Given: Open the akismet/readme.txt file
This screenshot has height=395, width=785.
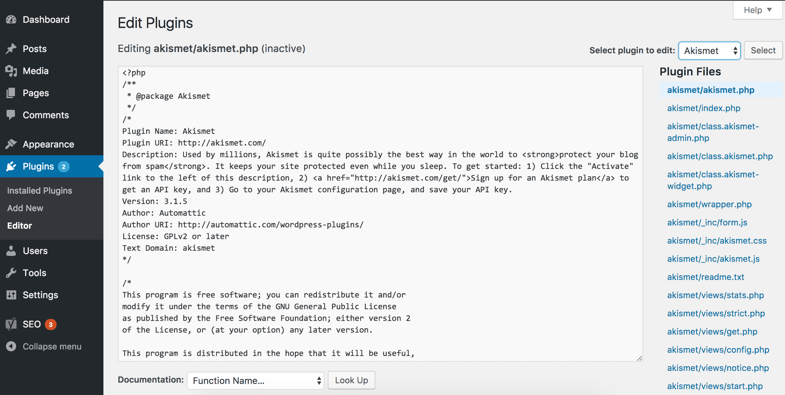Looking at the screenshot, I should (x=706, y=277).
